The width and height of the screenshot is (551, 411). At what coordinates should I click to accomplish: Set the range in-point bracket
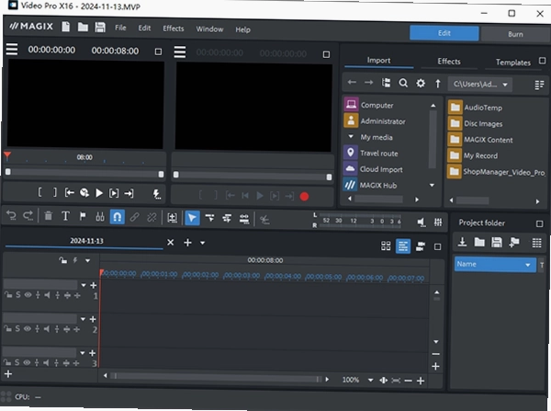pyautogui.click(x=39, y=192)
